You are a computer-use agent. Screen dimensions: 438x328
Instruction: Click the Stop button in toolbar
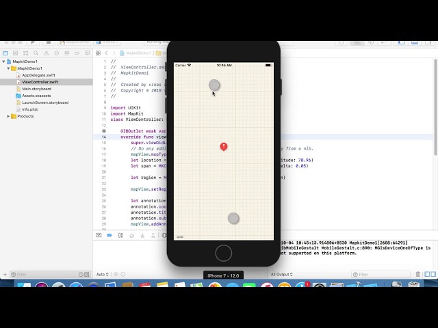[x=49, y=42]
